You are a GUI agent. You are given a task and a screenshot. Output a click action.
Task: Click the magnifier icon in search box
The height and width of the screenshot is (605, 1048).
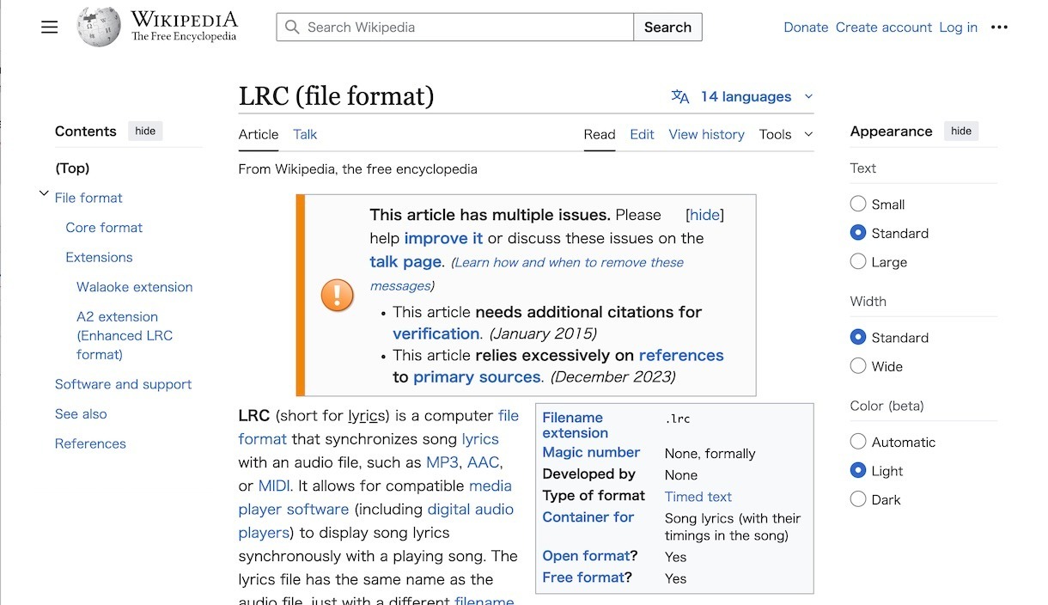tap(292, 27)
